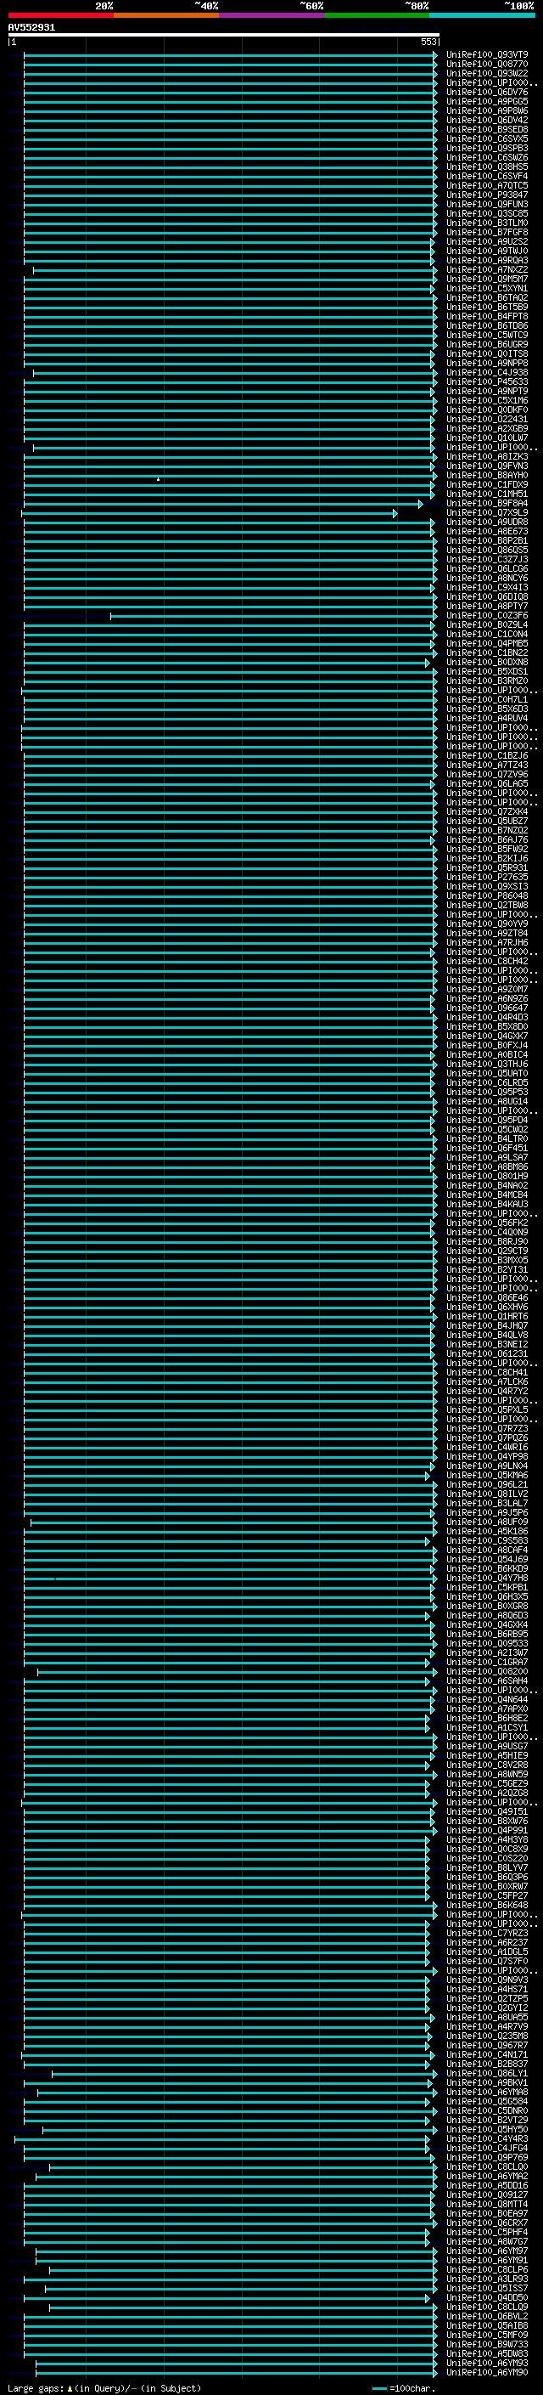Click the AV552931 query name label
543x2395 pixels.
[31, 28]
